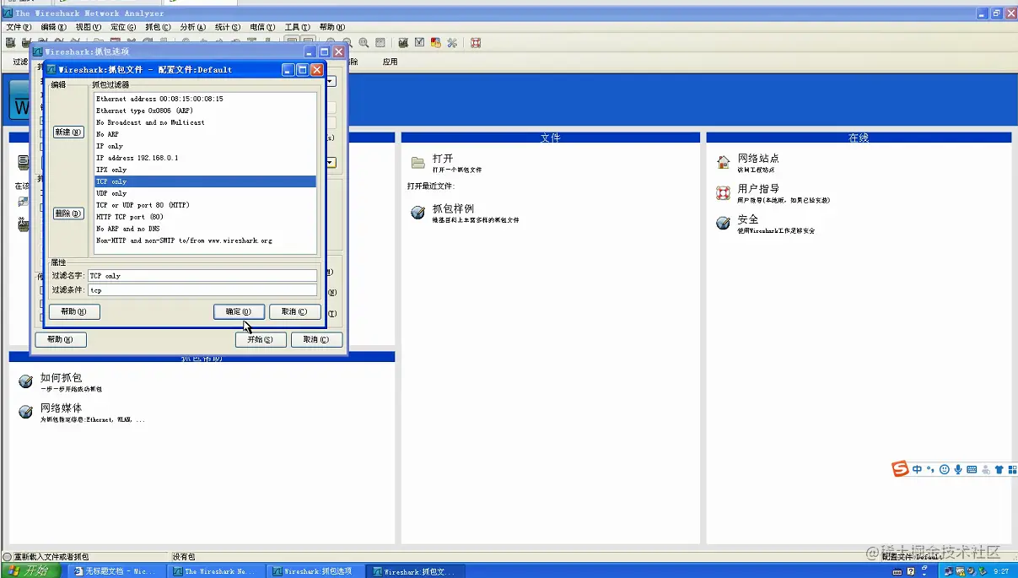The height and width of the screenshot is (578, 1018).
Task: Open the 视图(V) menu
Action: 88,27
